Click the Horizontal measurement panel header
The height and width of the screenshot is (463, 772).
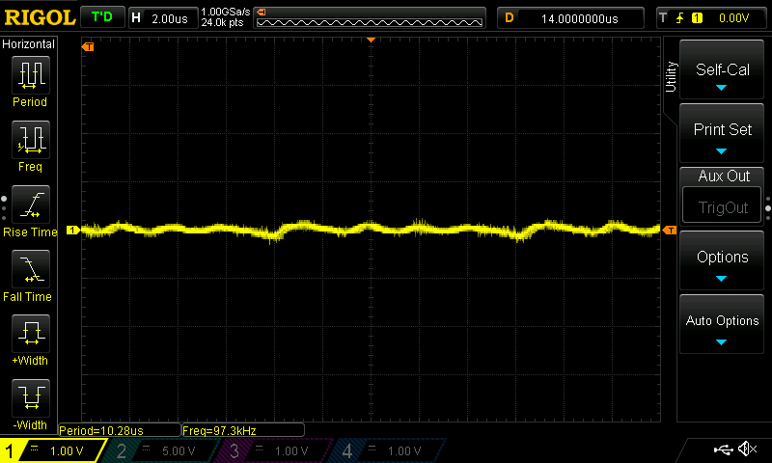[x=29, y=43]
